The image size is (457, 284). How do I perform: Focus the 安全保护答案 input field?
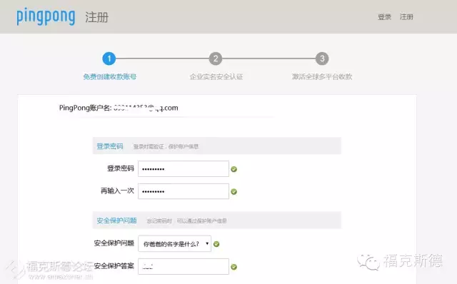click(184, 266)
